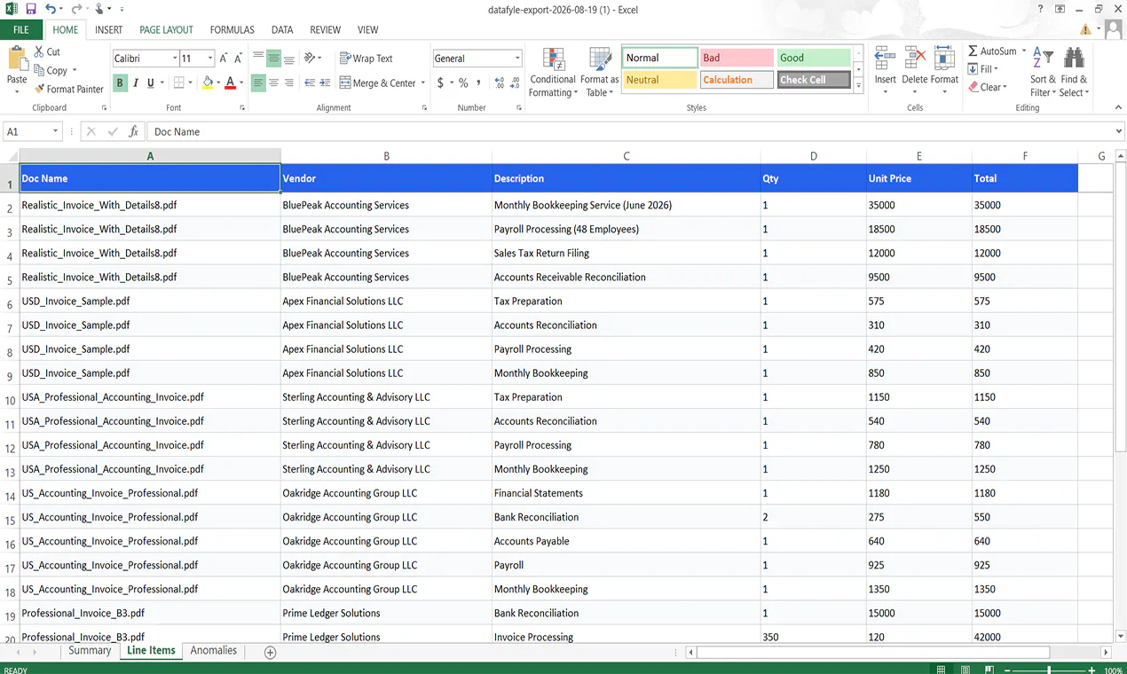1127x674 pixels.
Task: Click the Increase Decimal icon
Action: coord(500,83)
